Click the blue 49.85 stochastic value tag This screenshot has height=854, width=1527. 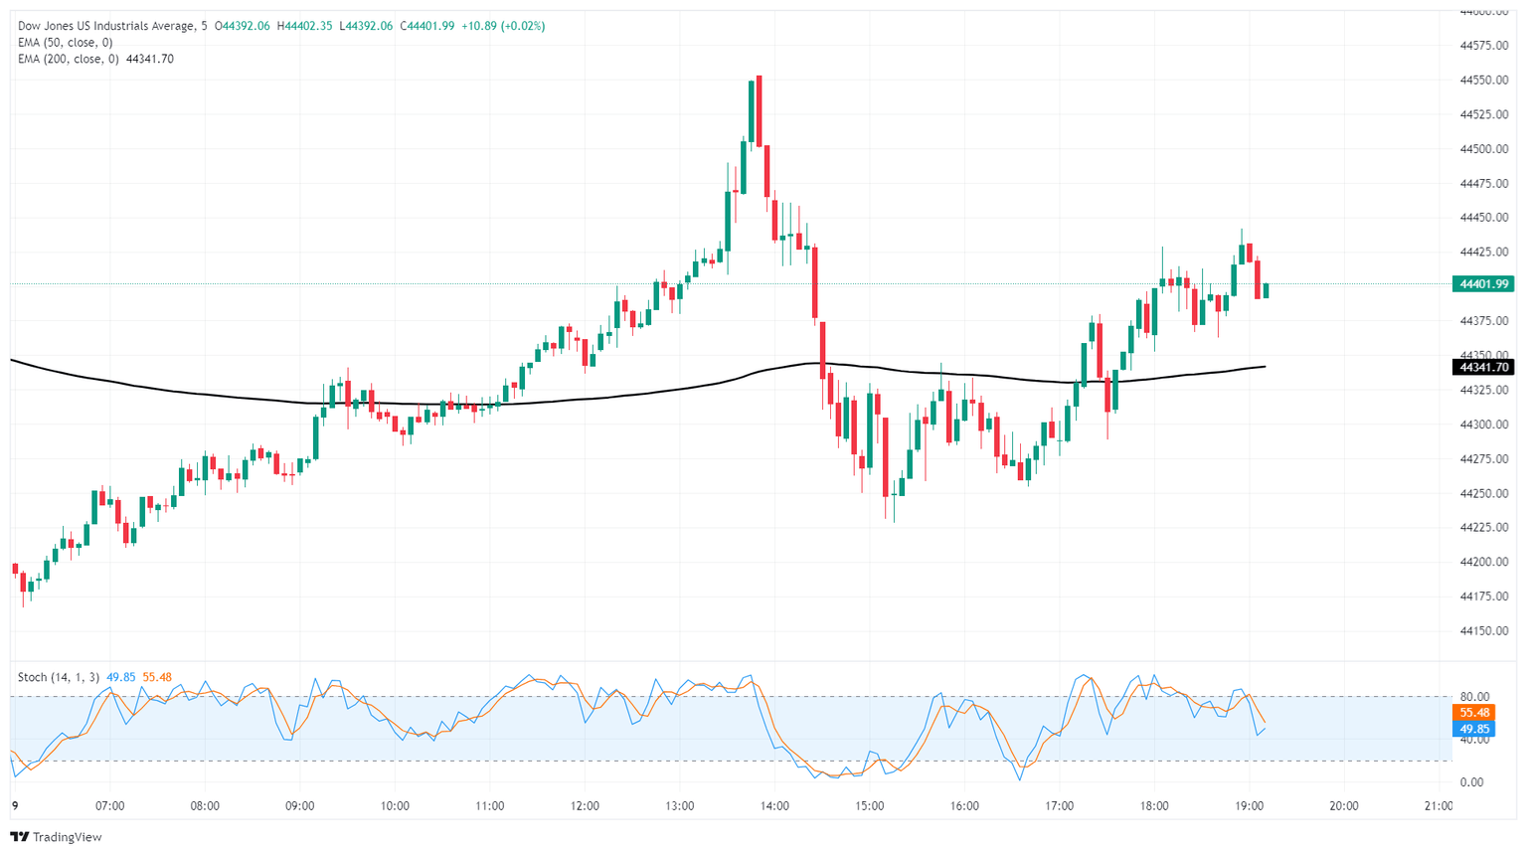[x=1474, y=729]
